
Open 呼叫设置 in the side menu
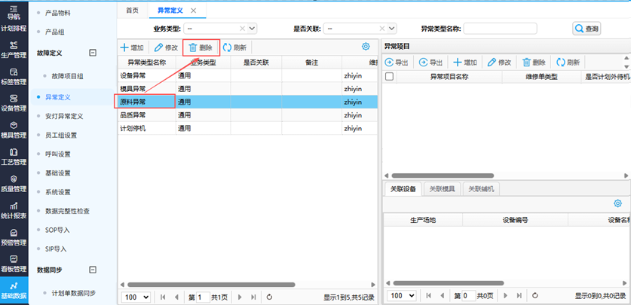58,154
